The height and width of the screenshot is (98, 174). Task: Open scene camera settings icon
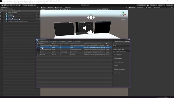tap(100, 9)
